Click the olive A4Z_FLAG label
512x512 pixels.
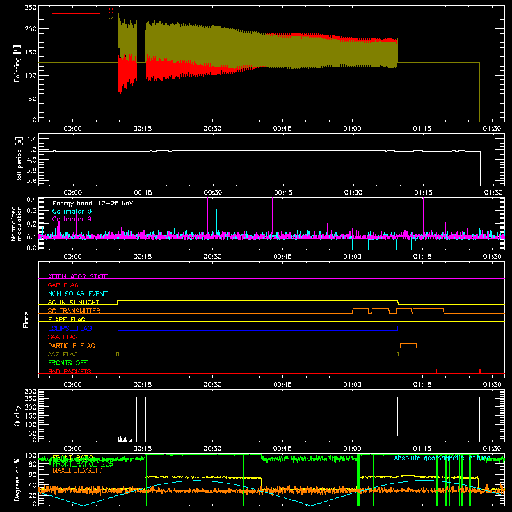[x=63, y=354]
